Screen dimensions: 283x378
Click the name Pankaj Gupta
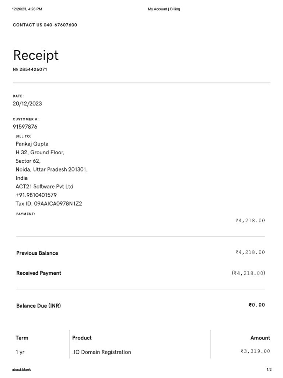[x=32, y=144]
